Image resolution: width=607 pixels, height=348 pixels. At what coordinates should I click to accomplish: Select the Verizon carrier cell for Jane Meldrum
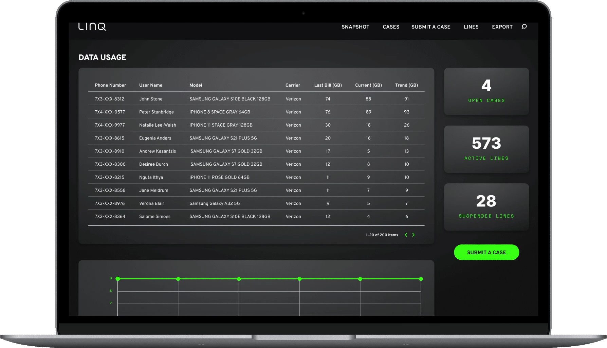pyautogui.click(x=293, y=190)
